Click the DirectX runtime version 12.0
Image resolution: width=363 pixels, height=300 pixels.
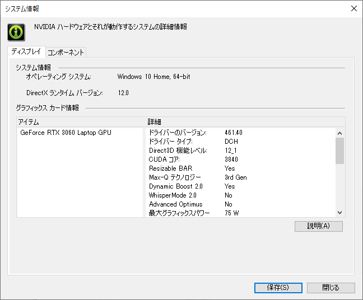pyautogui.click(x=123, y=93)
